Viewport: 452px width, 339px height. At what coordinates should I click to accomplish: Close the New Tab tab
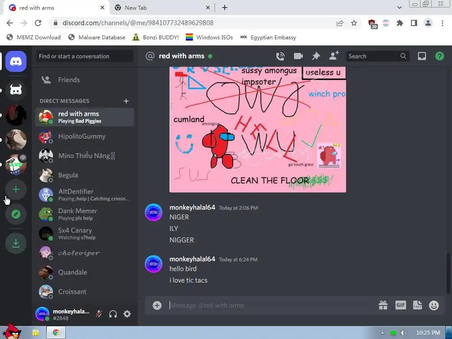[x=208, y=8]
